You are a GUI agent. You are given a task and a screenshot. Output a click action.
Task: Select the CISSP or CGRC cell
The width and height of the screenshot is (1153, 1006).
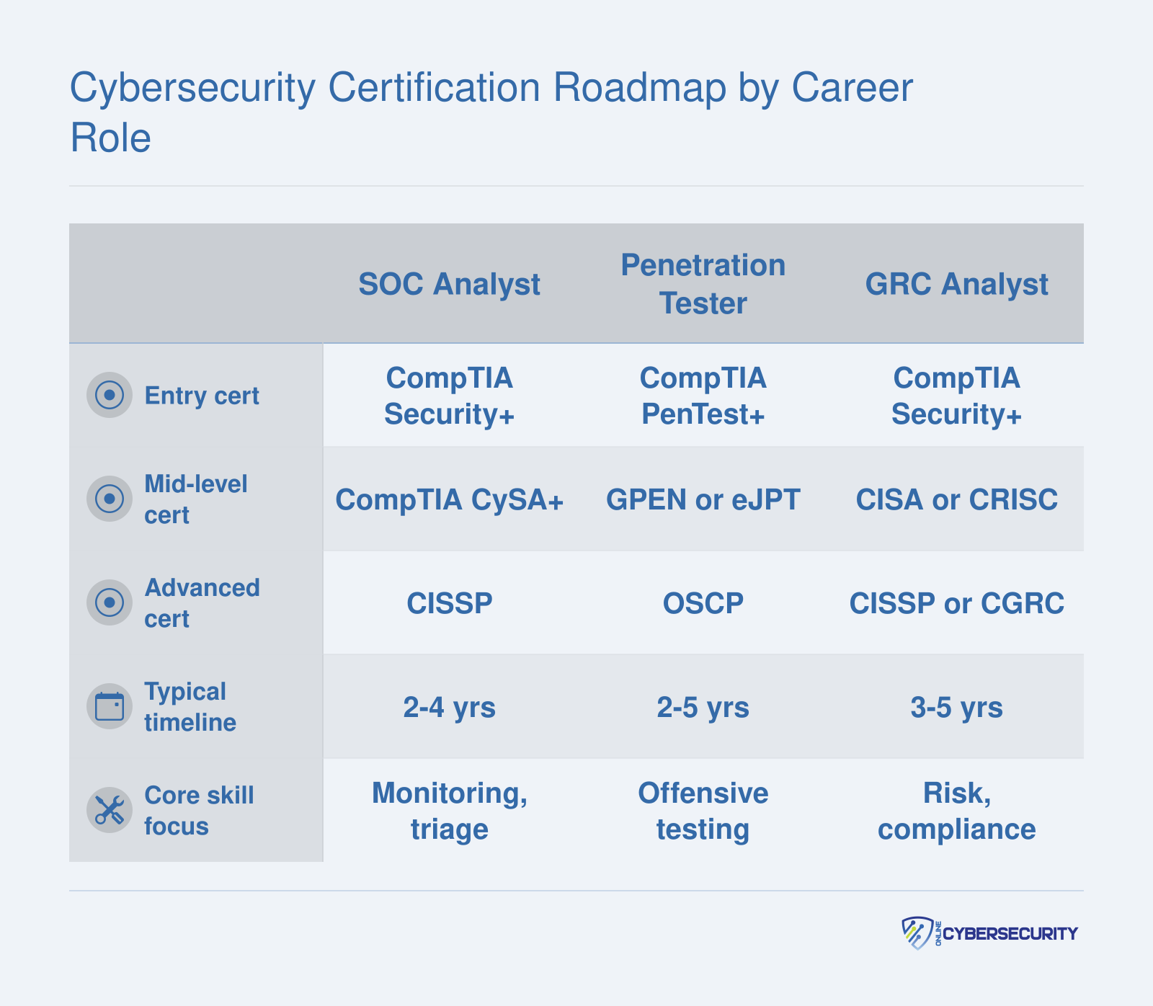(957, 603)
